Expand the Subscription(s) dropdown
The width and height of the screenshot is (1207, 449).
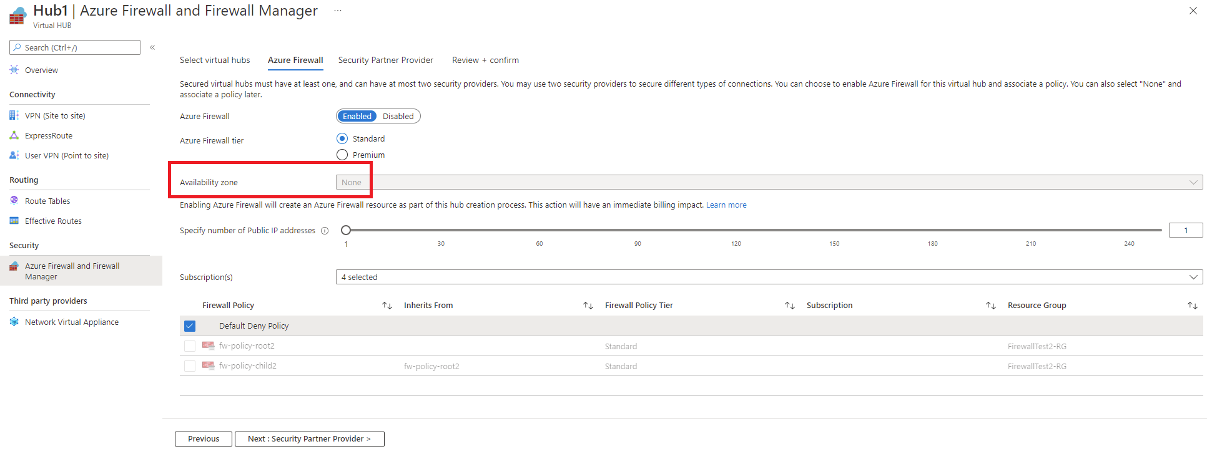(769, 277)
